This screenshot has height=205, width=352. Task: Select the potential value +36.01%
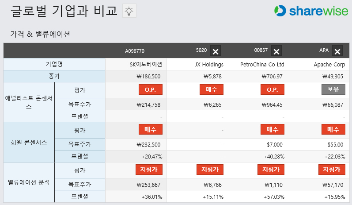(x=152, y=197)
